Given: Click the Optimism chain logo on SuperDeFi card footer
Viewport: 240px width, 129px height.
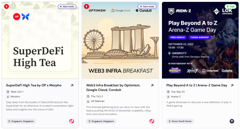Looking at the screenshot, I should click(72, 121).
